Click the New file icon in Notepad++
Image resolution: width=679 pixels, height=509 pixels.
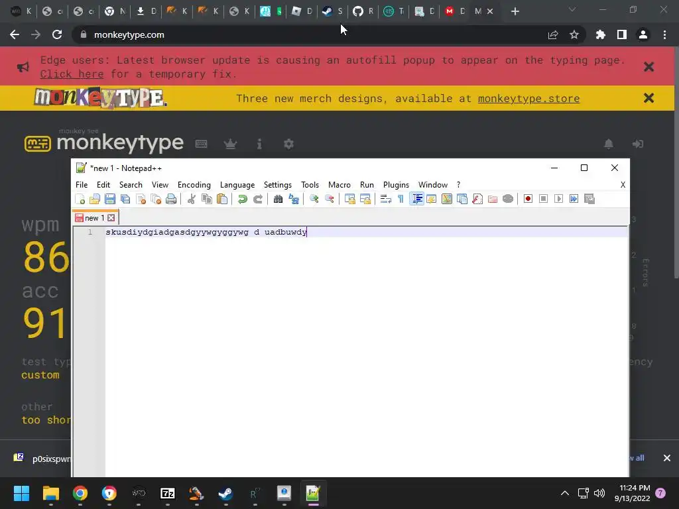point(80,199)
